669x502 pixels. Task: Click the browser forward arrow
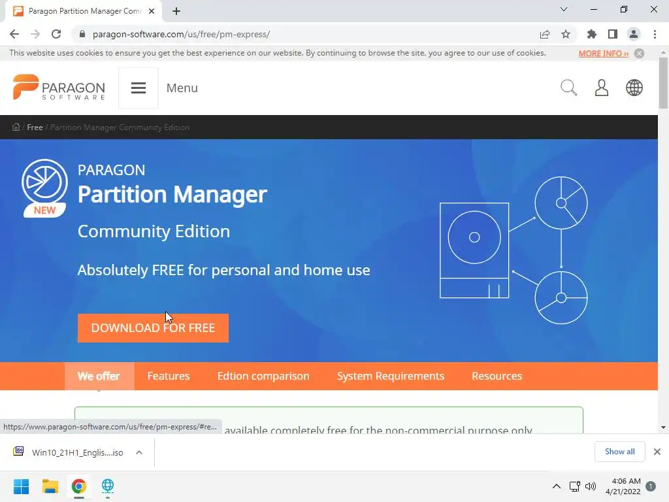point(35,34)
